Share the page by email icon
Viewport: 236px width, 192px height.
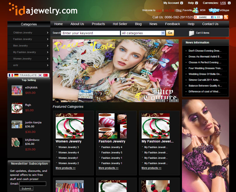click(x=218, y=17)
